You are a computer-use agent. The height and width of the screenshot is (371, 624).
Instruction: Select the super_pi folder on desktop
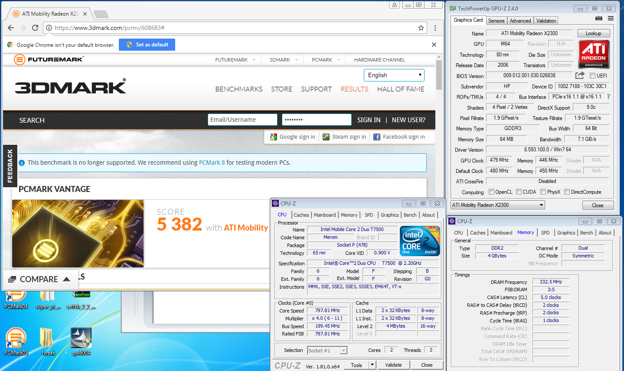tap(48, 299)
